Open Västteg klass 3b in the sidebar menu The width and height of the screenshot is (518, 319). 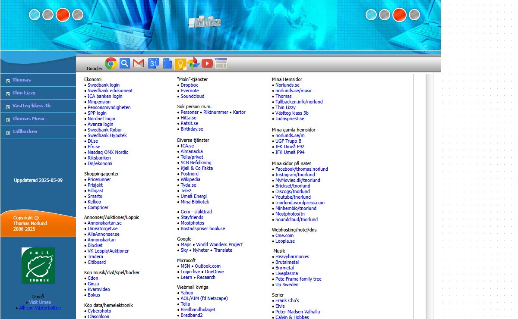32,106
